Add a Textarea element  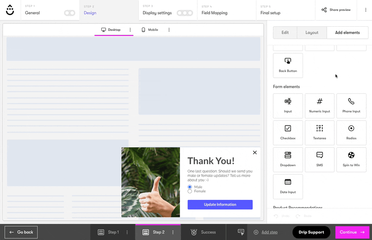pyautogui.click(x=319, y=132)
